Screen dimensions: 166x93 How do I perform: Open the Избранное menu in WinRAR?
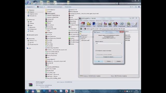tap(99, 21)
